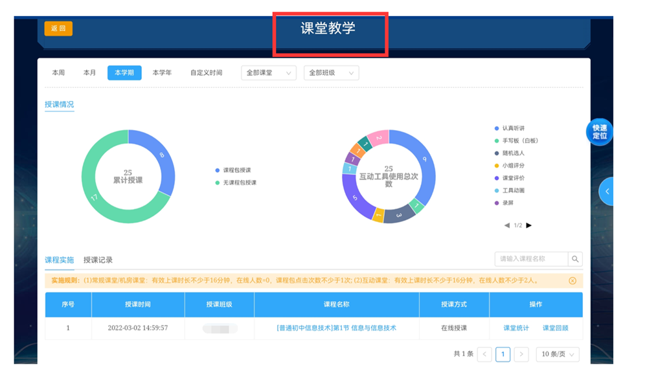Click the purple segment labeled 5 in 互动工具 chart

coord(356,198)
